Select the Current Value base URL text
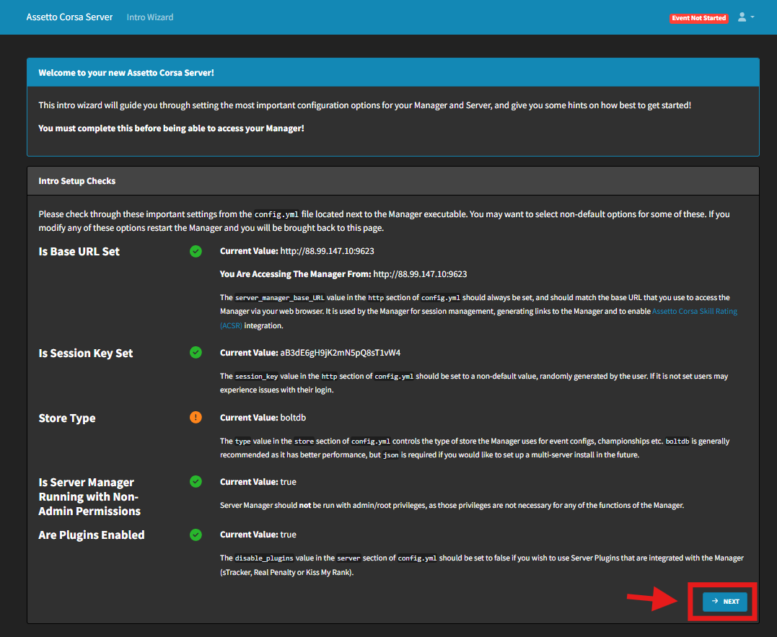 327,251
